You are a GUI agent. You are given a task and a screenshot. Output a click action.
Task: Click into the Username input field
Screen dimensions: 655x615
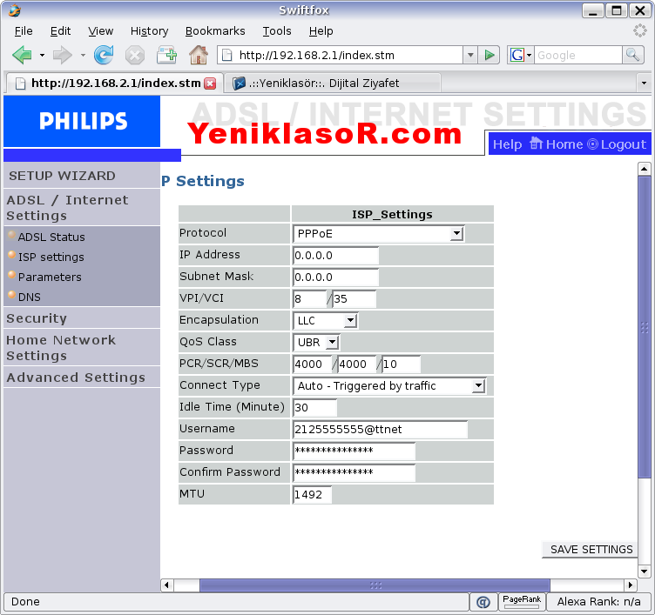(x=381, y=429)
